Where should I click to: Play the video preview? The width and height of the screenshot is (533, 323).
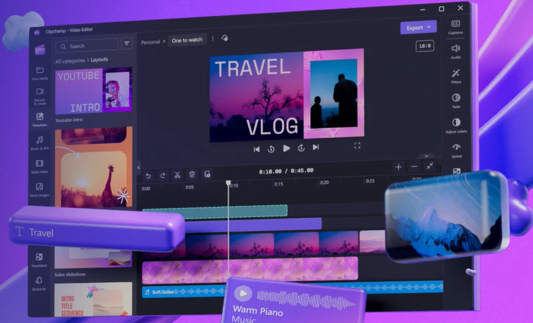tap(286, 148)
